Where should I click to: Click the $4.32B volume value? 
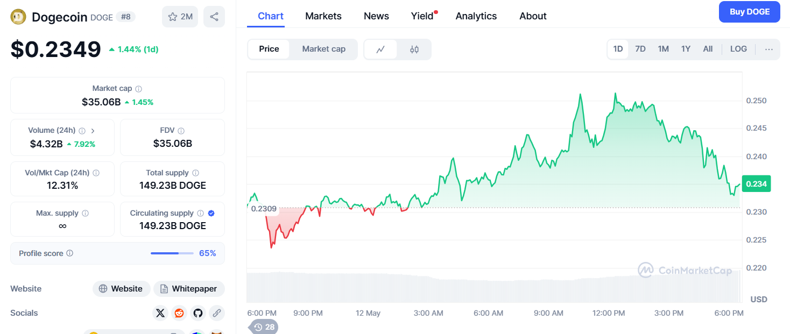coord(46,144)
